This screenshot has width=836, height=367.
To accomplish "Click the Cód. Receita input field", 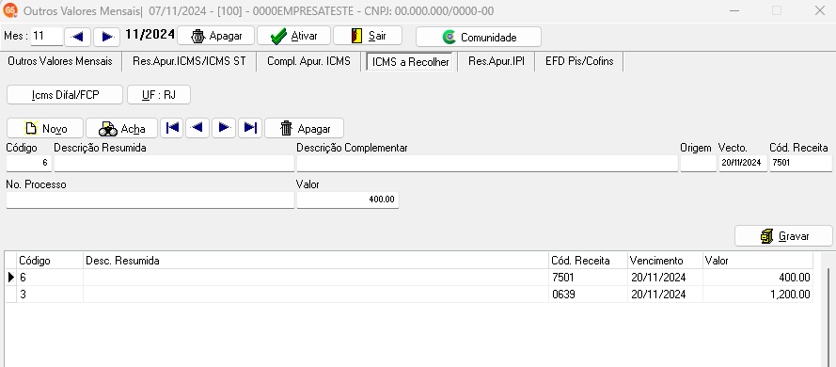I will pos(801,163).
